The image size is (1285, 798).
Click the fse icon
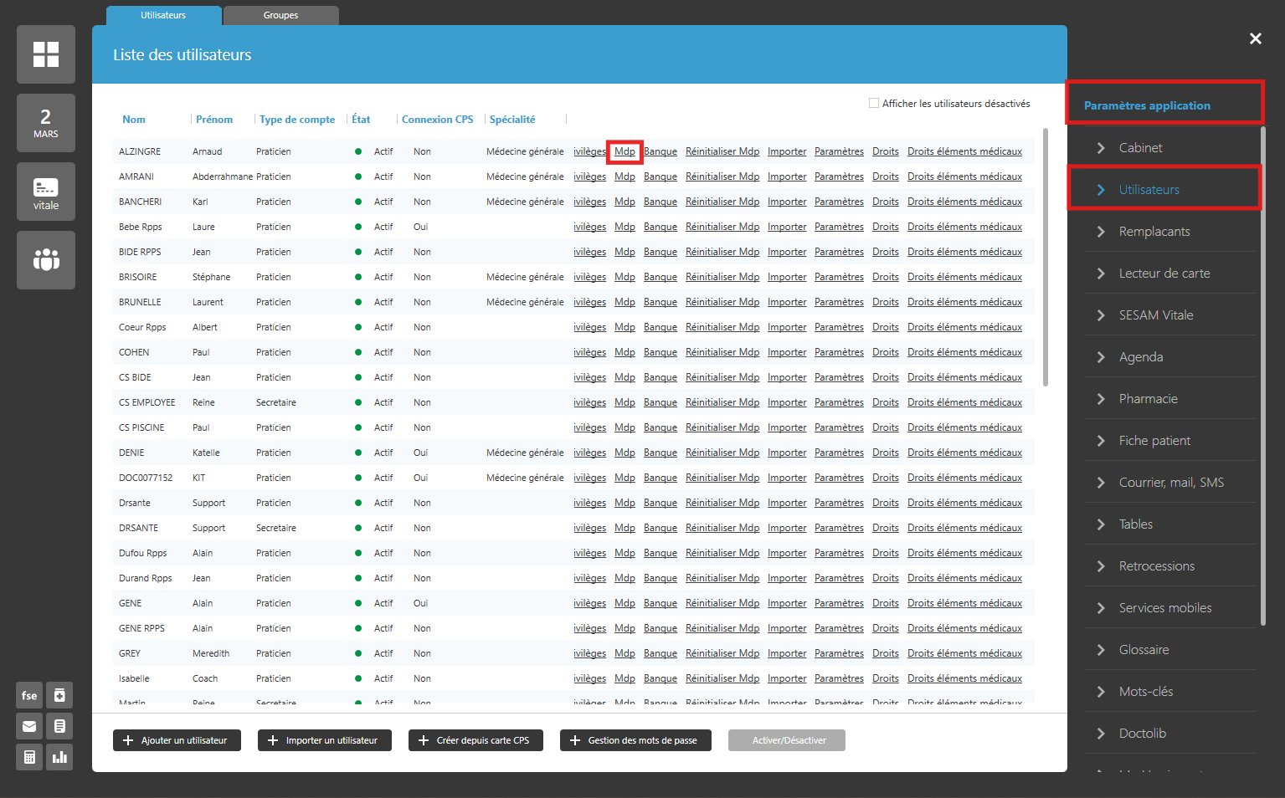coord(29,695)
